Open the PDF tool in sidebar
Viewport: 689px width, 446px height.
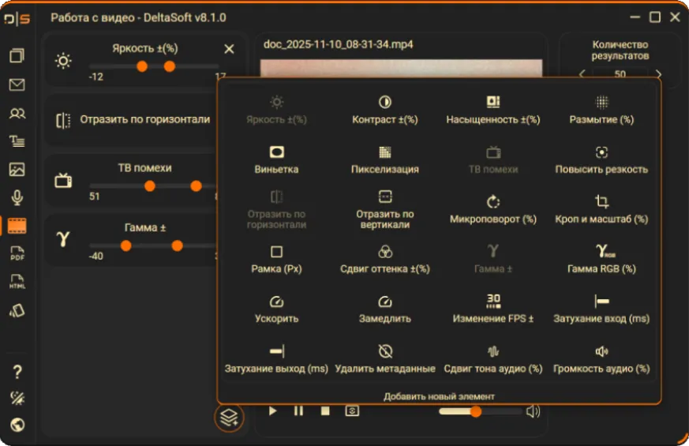[x=17, y=253]
